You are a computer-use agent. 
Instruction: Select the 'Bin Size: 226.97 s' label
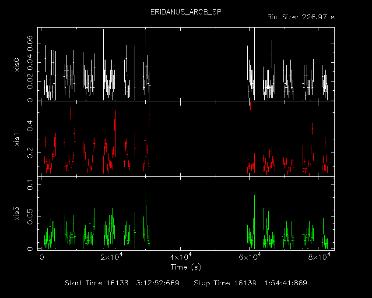(301, 17)
